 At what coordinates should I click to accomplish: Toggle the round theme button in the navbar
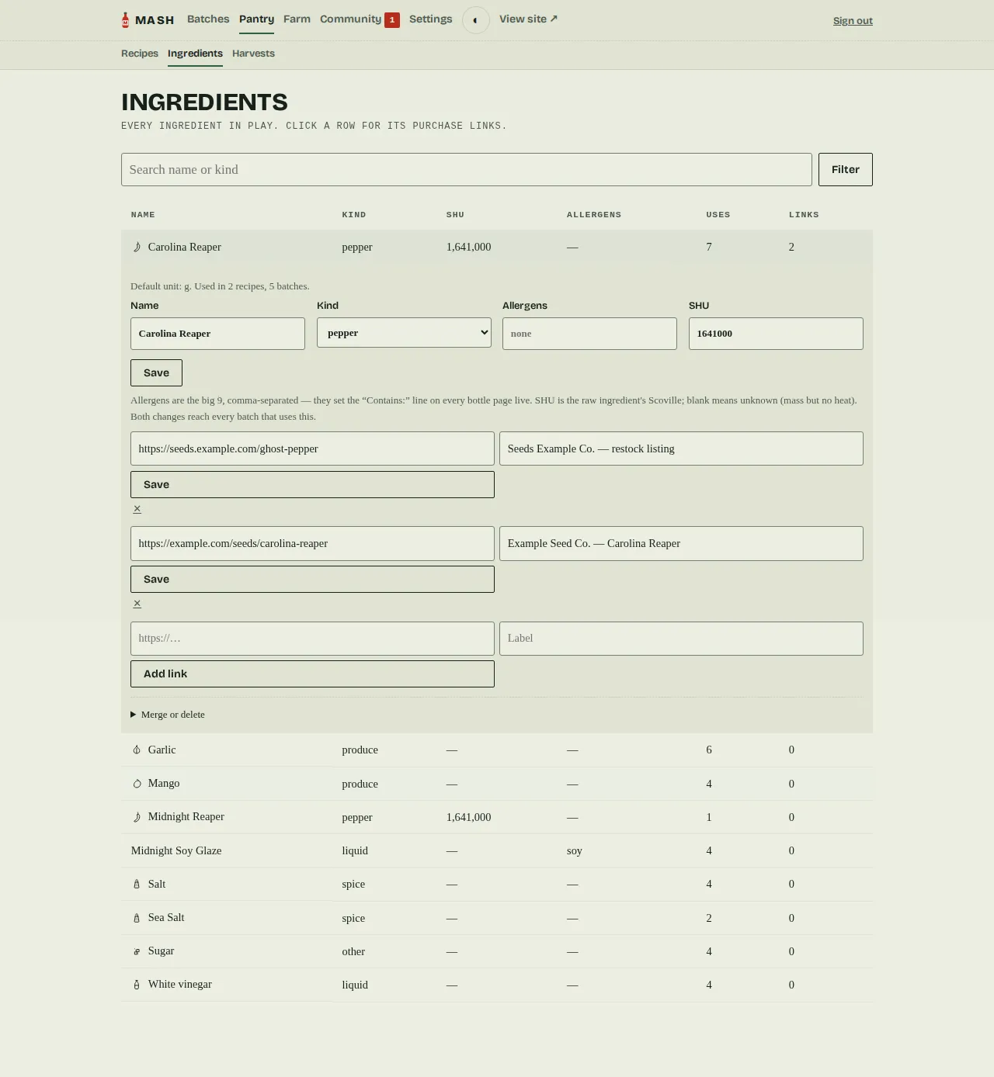point(475,20)
